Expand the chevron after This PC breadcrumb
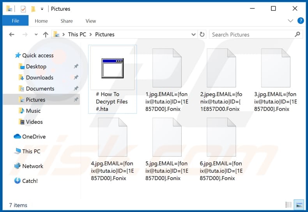 (x=90, y=35)
